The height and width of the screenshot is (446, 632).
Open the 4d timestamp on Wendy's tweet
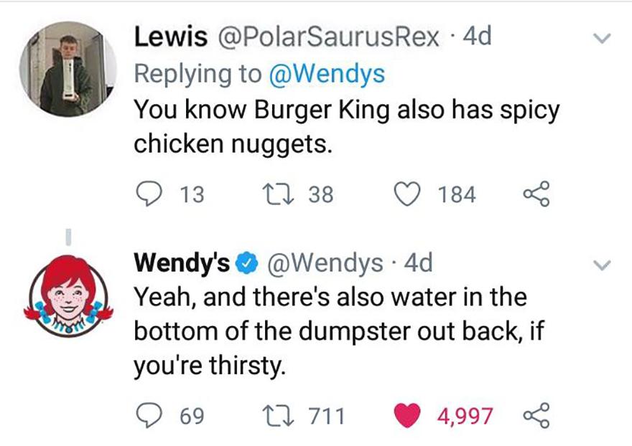(419, 264)
